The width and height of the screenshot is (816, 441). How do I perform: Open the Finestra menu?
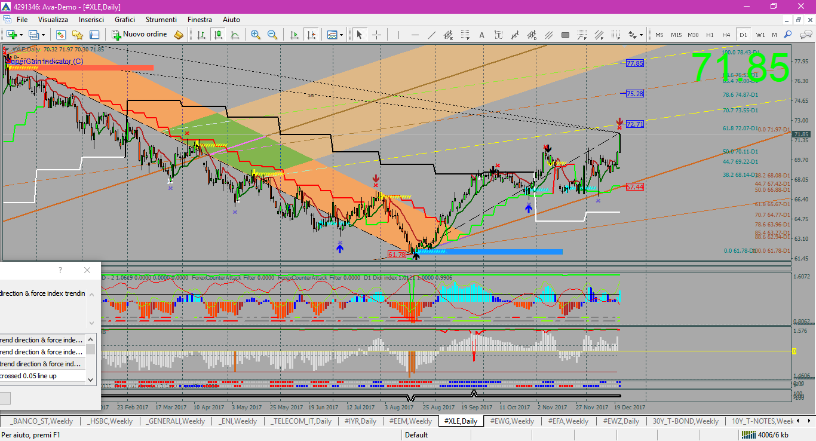tap(200, 20)
